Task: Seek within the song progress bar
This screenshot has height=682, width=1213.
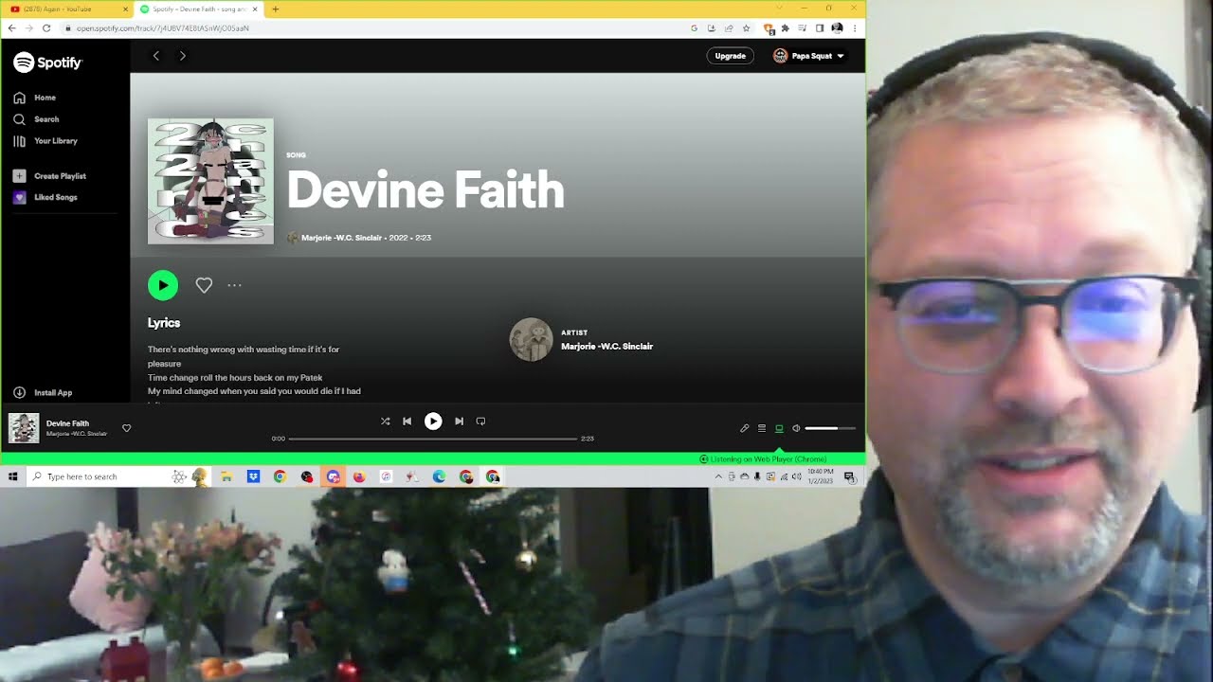Action: [433, 439]
